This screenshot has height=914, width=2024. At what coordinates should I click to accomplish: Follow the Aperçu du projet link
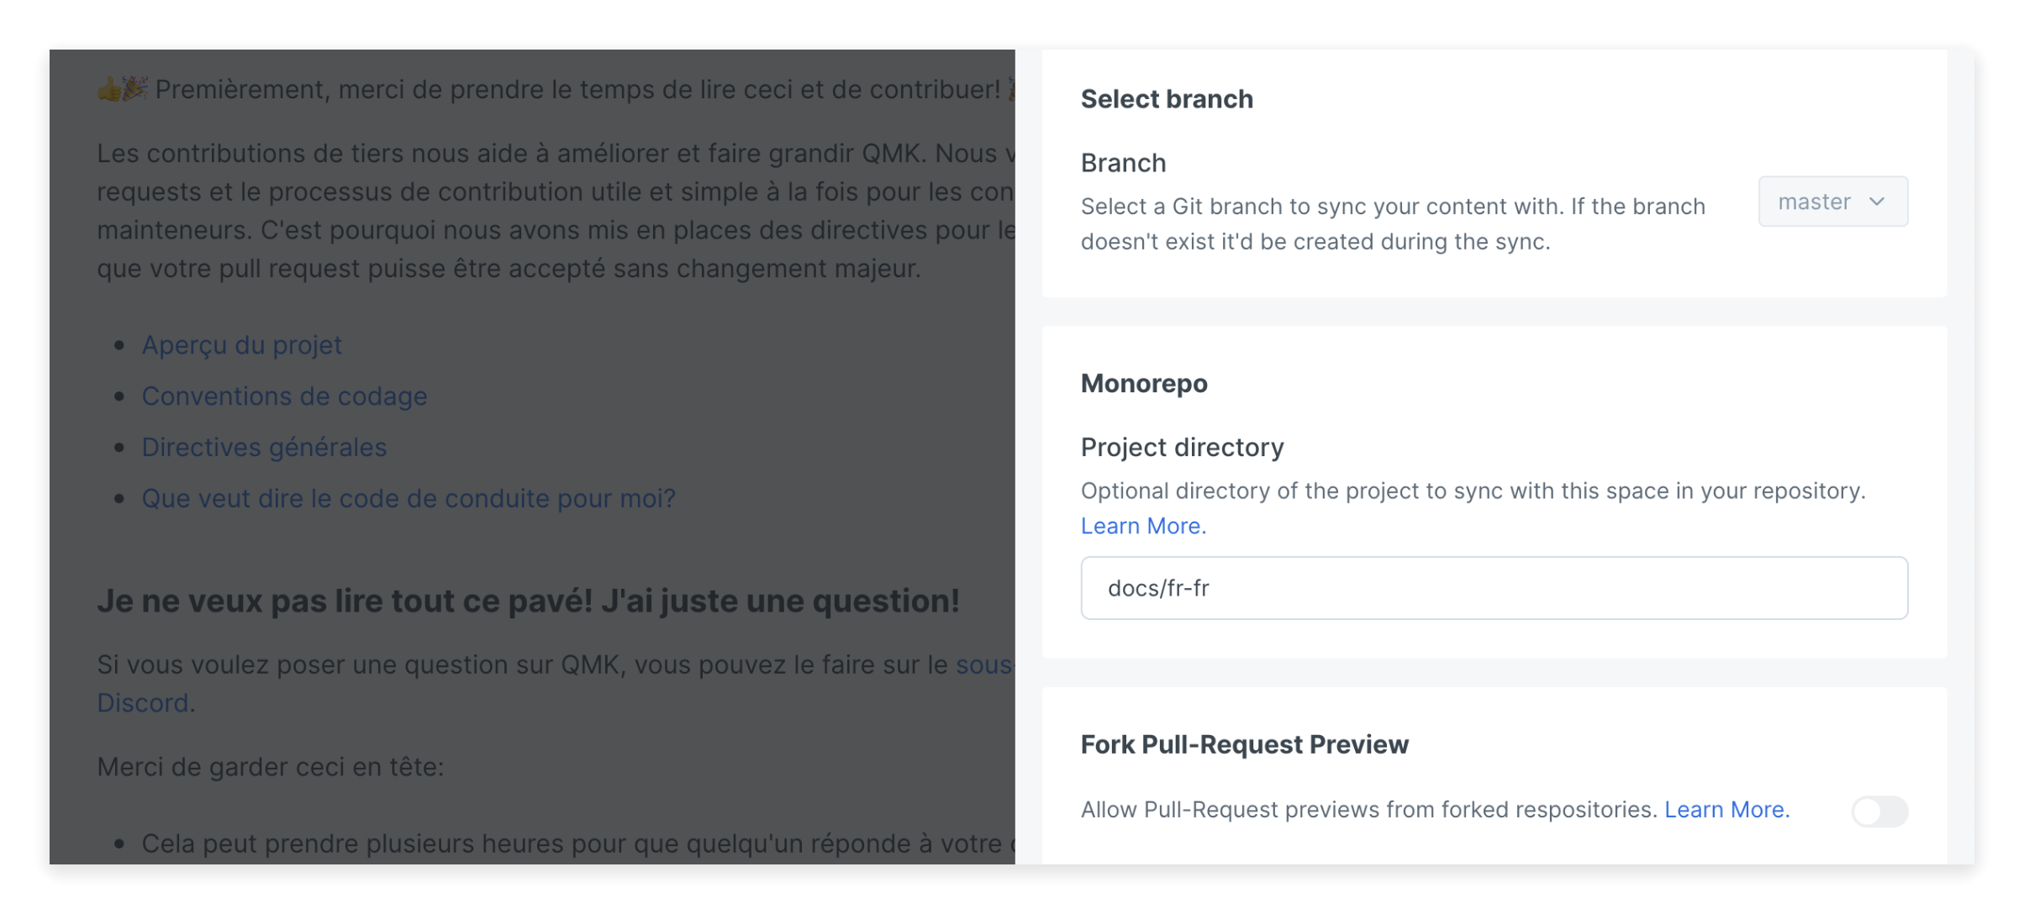pyautogui.click(x=241, y=345)
